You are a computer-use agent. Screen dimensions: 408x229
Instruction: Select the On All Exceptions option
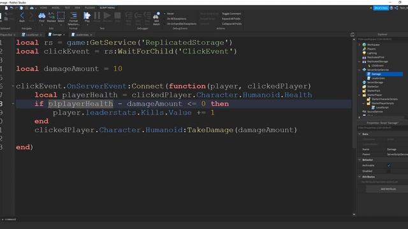pos(175,18)
